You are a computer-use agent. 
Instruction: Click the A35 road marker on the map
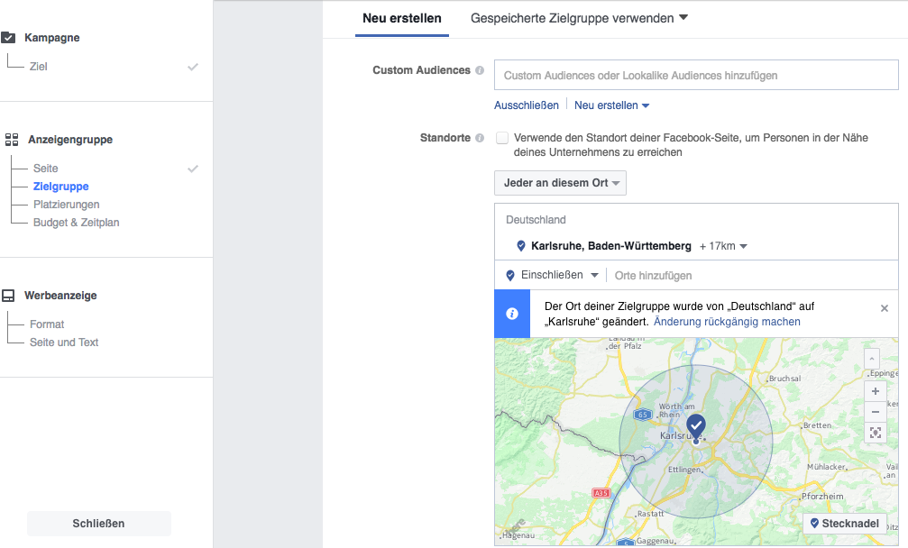601,493
